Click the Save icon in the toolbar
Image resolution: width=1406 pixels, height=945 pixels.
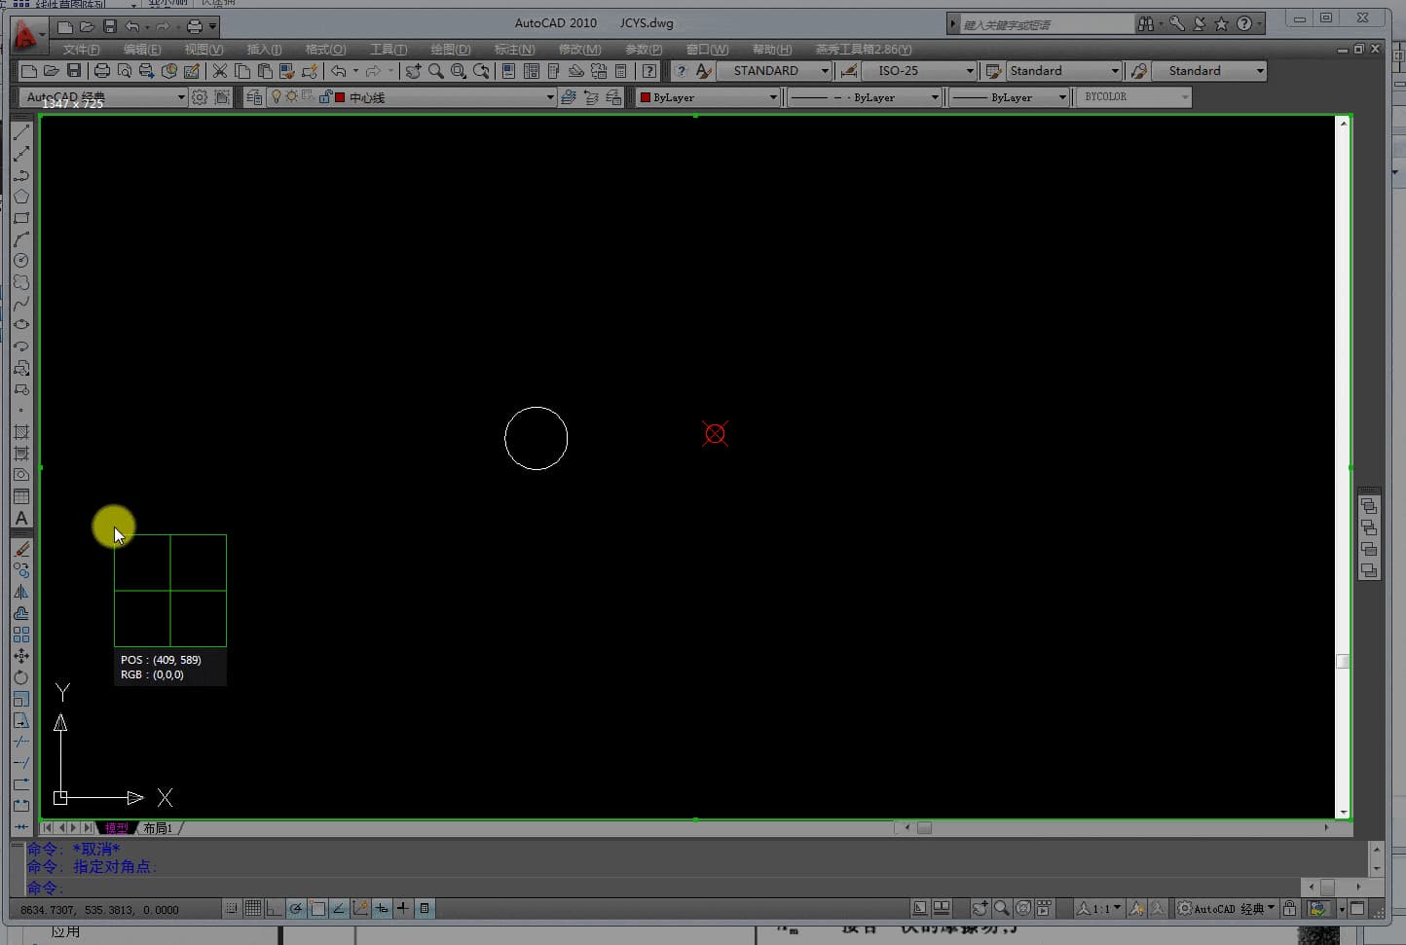click(x=74, y=71)
